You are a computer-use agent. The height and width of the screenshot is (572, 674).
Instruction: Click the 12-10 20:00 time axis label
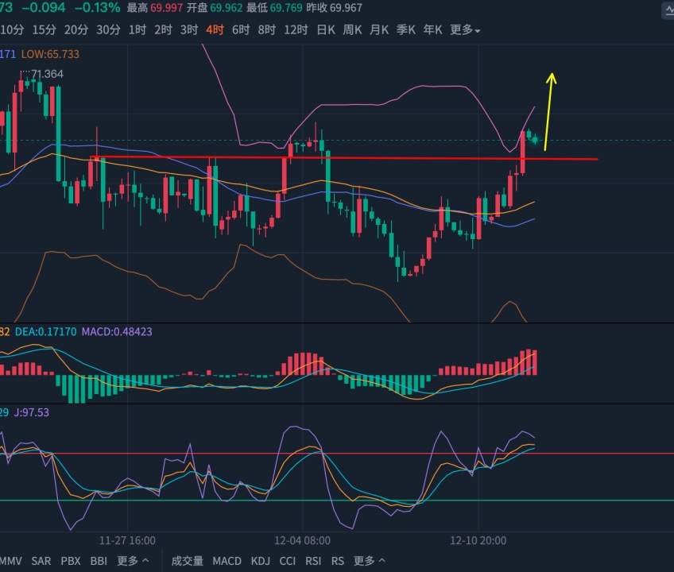tap(478, 541)
